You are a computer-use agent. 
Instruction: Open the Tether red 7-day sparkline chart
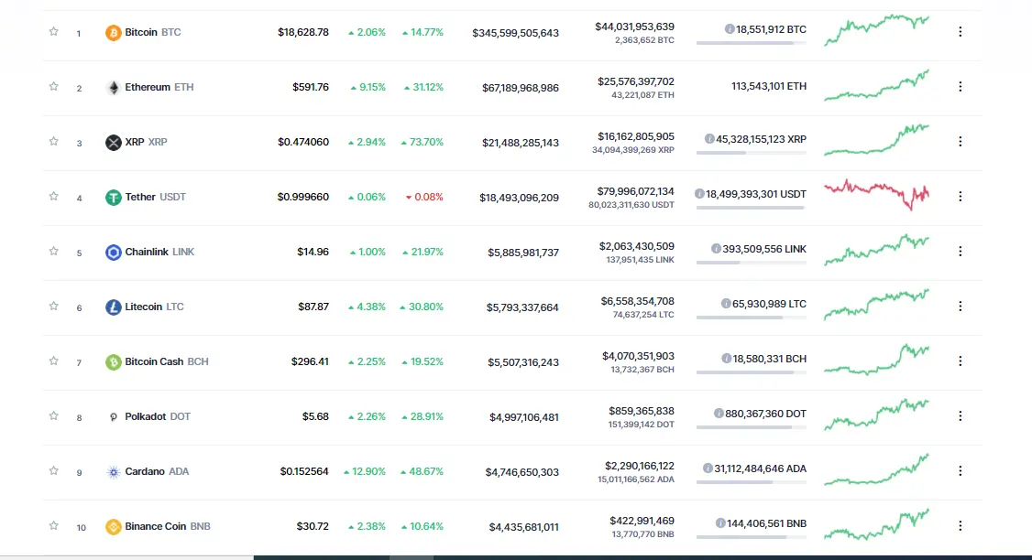click(x=877, y=195)
